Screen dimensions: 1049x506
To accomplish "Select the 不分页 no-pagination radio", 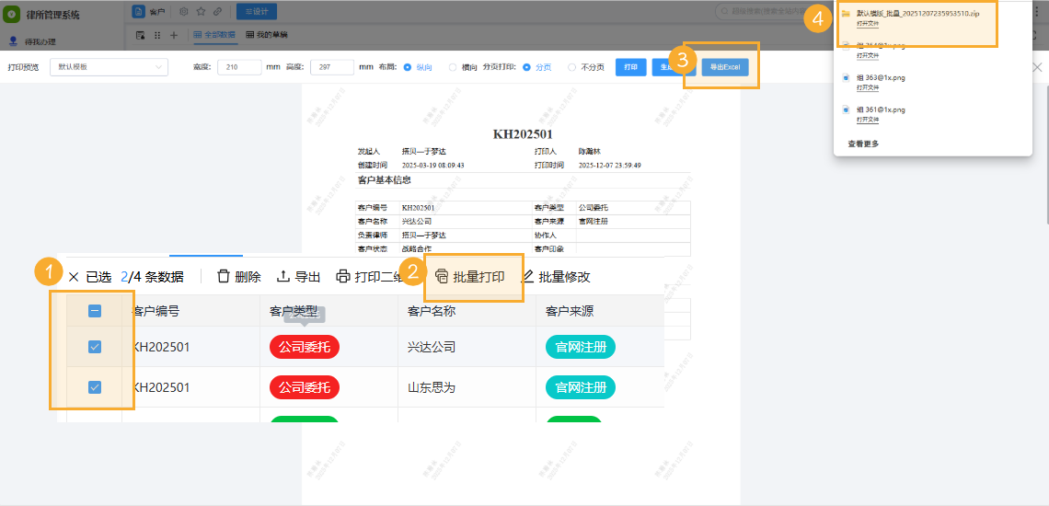I will coord(572,67).
